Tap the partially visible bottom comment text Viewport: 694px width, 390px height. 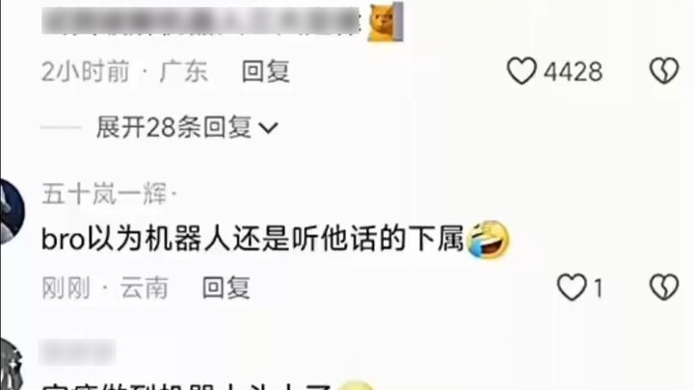coord(186,386)
